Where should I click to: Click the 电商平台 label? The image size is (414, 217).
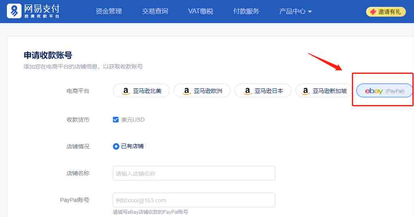click(x=78, y=91)
